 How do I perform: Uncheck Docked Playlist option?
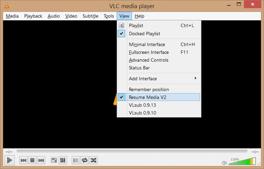[159, 33]
